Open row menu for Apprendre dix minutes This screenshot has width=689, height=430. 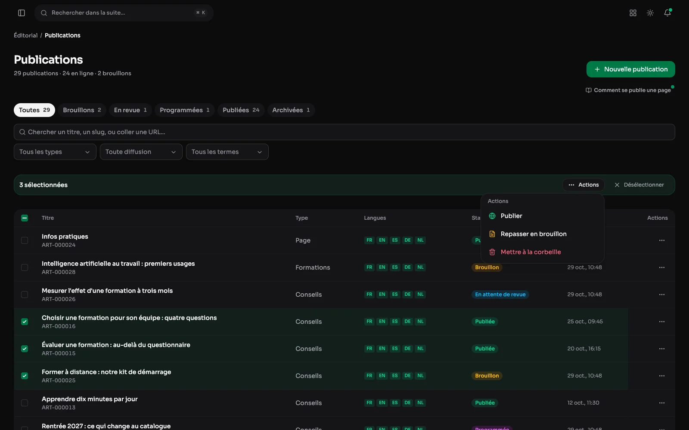tap(662, 403)
